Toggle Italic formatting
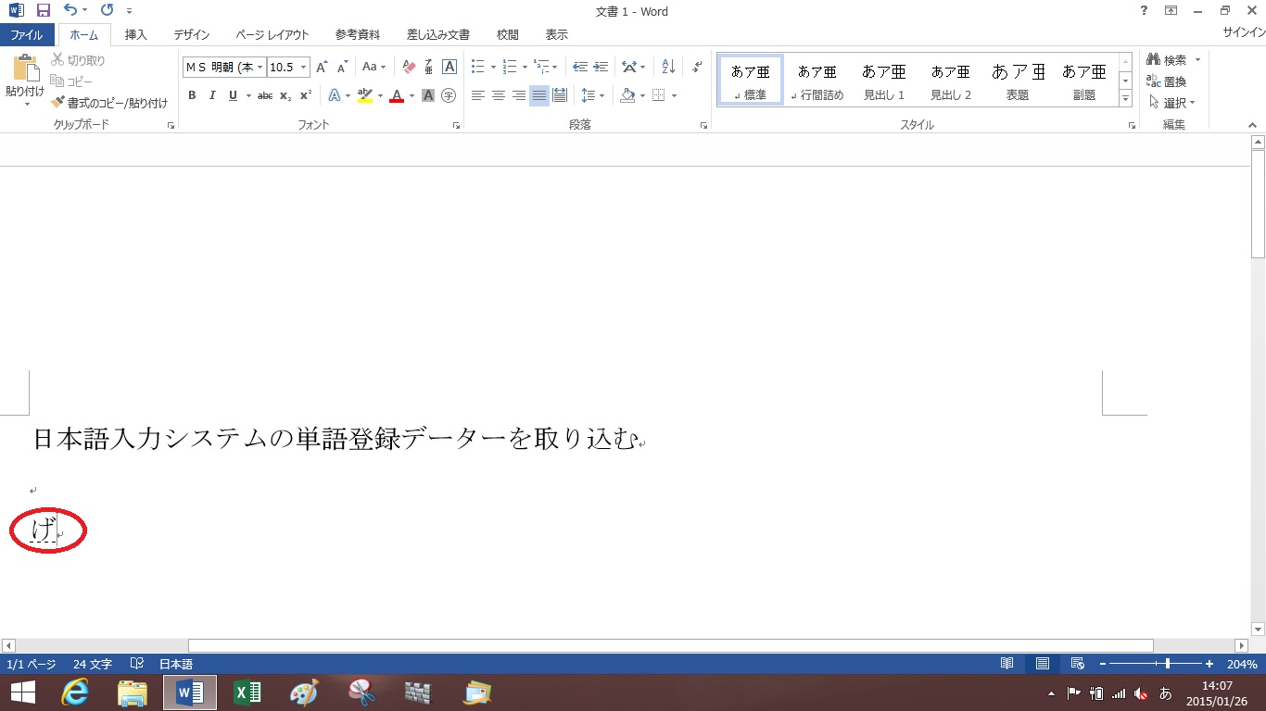The width and height of the screenshot is (1266, 711). pyautogui.click(x=212, y=95)
